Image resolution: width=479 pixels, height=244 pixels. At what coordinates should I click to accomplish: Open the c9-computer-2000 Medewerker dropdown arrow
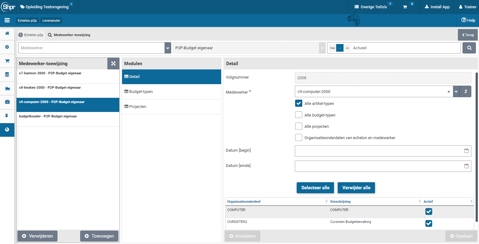(x=456, y=92)
